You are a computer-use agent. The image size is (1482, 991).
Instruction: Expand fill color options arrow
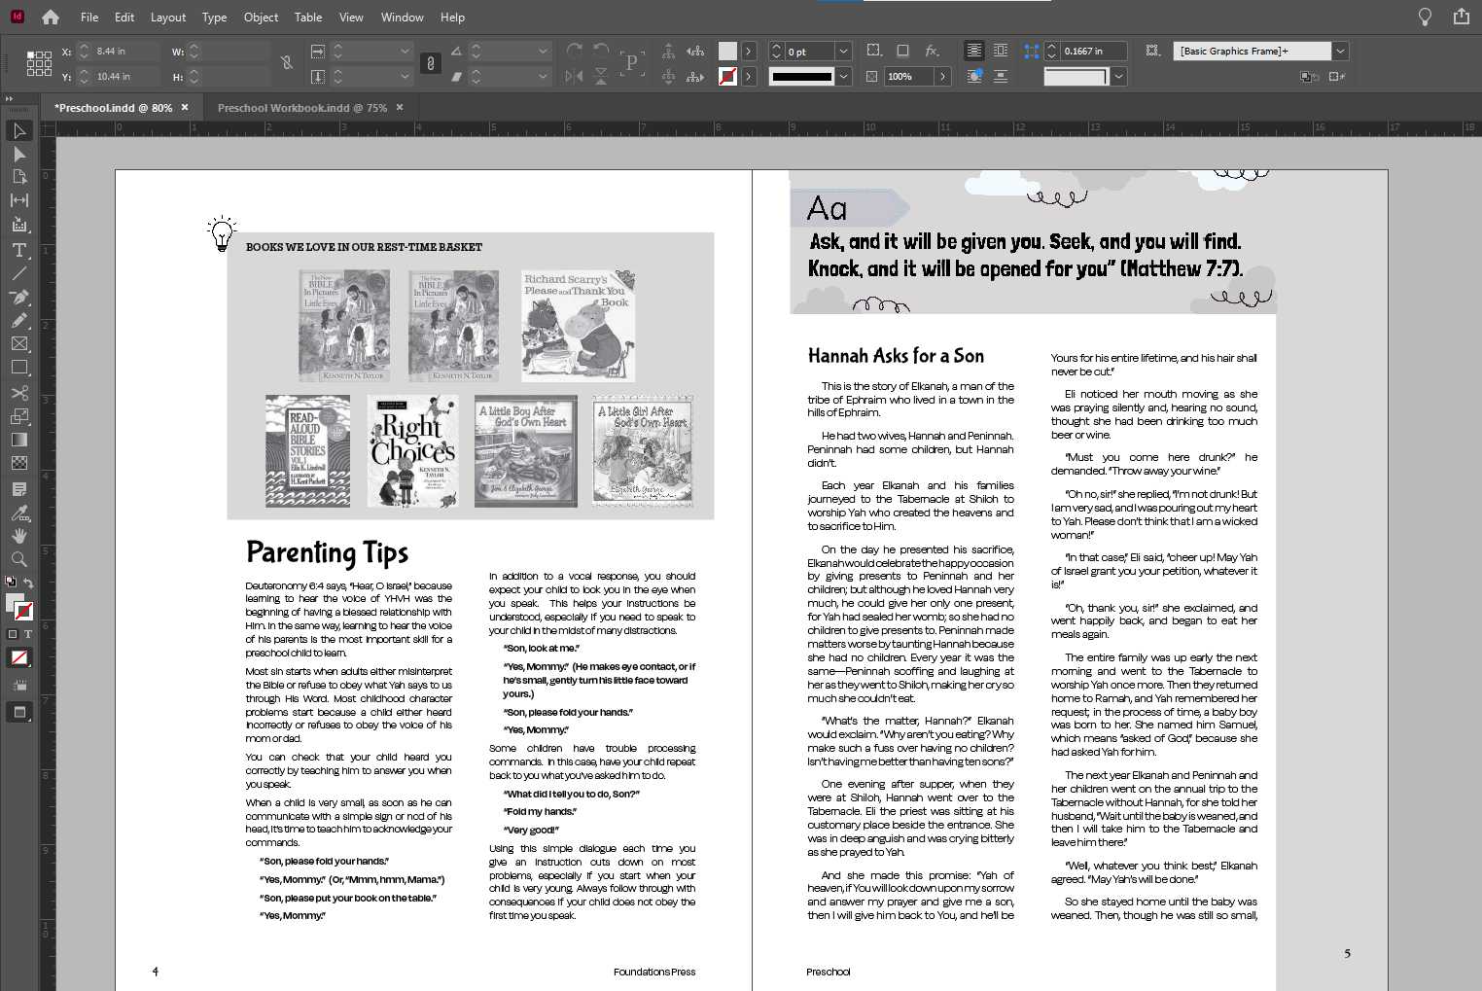coord(748,51)
